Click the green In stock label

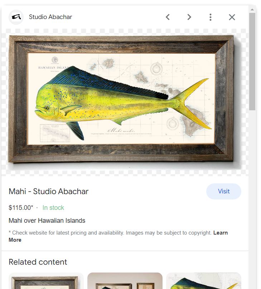click(x=53, y=208)
